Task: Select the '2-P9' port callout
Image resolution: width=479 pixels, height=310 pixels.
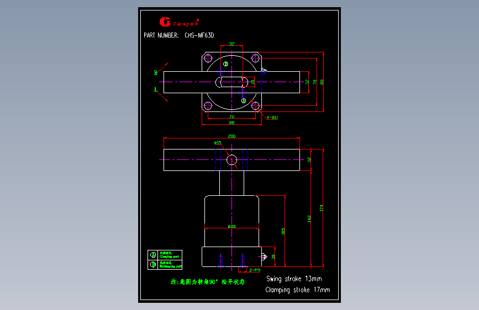Action: pos(255,270)
